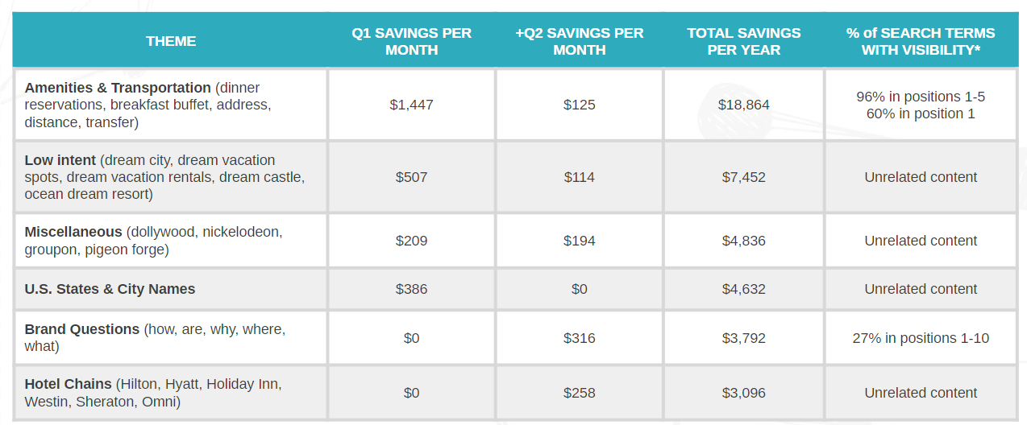Select the $18,864 total savings cell
Screen dimensions: 1027x425
743,105
